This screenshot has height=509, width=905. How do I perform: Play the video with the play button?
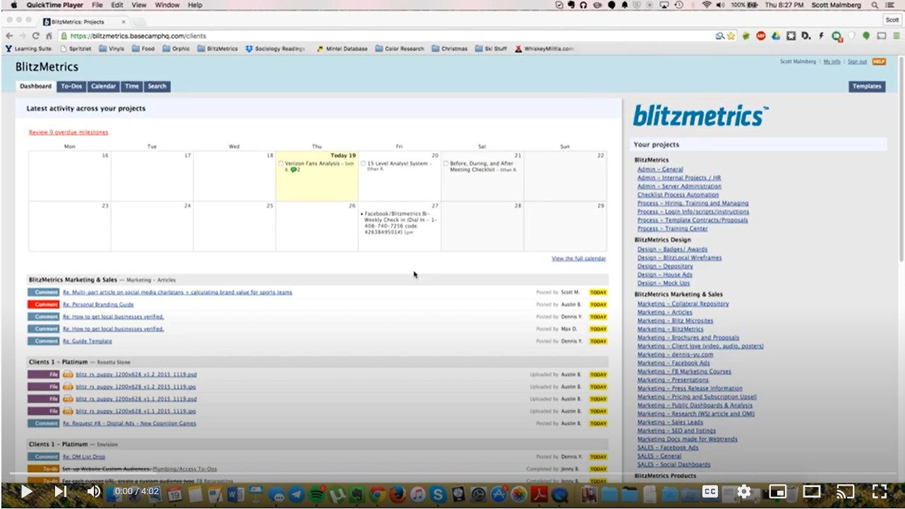26,491
